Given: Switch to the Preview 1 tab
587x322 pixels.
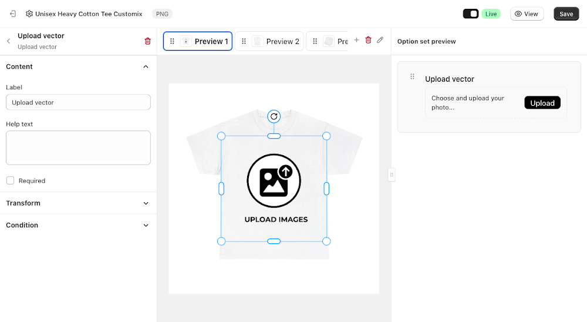Looking at the screenshot, I should click(x=198, y=41).
